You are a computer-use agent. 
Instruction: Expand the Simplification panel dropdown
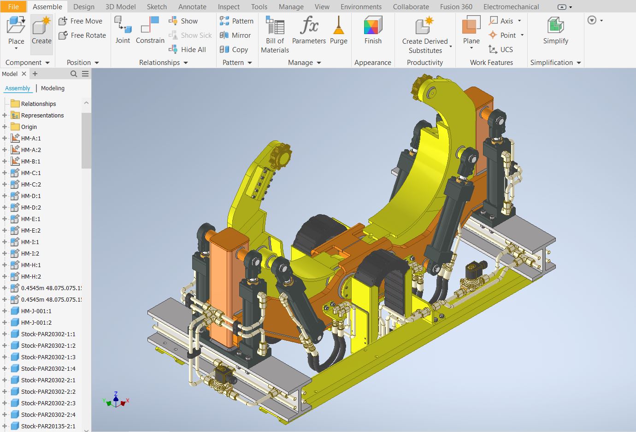[x=579, y=63]
